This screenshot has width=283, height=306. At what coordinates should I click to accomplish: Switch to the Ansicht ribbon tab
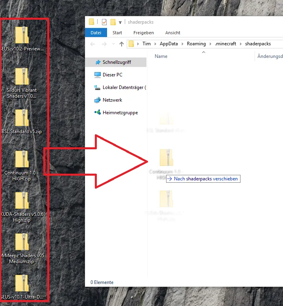(x=173, y=33)
